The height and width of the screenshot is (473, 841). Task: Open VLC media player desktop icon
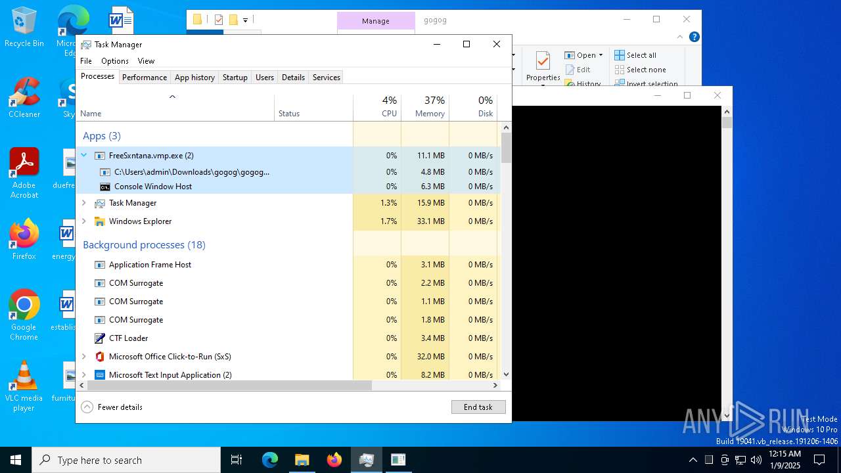click(24, 386)
